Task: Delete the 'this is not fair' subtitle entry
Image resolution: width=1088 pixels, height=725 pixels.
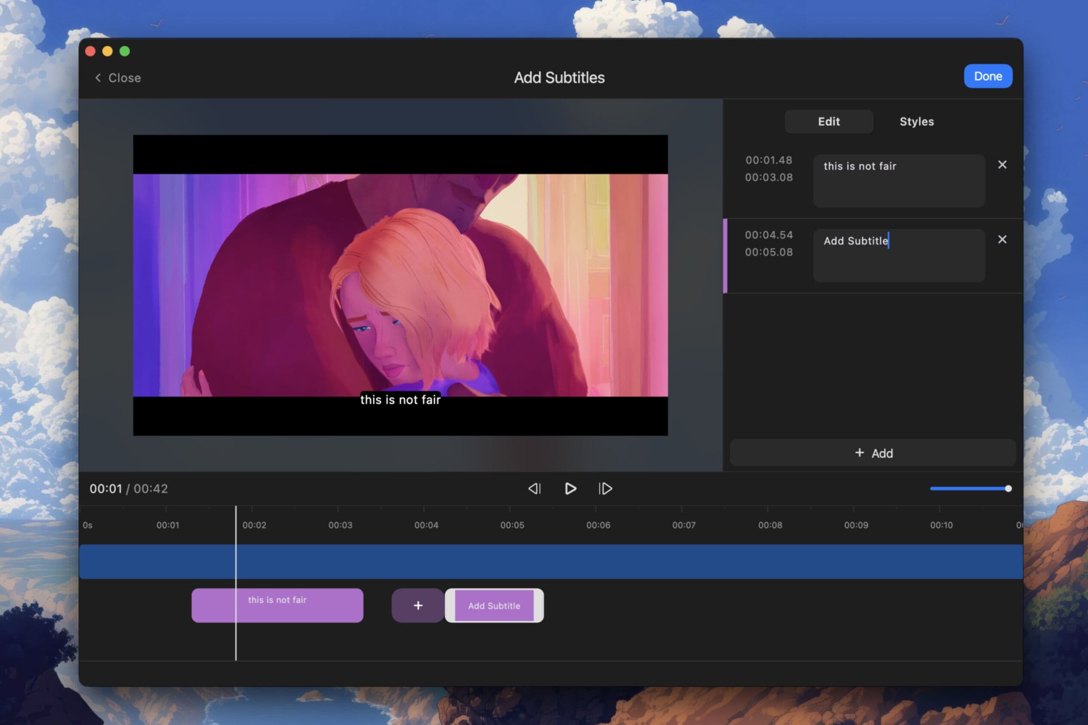Action: 1002,165
